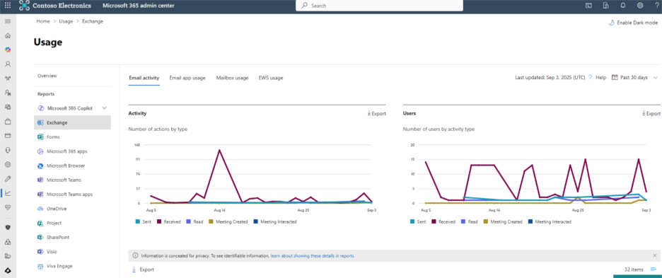The image size is (662, 278).
Task: Open Copilot icon in left rail
Action: coord(8,50)
